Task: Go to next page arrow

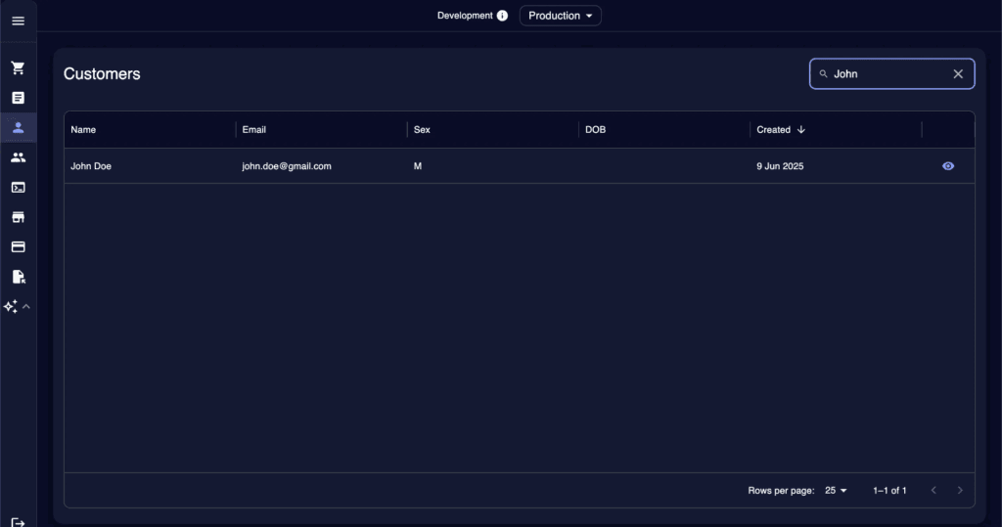Action: coord(960,491)
